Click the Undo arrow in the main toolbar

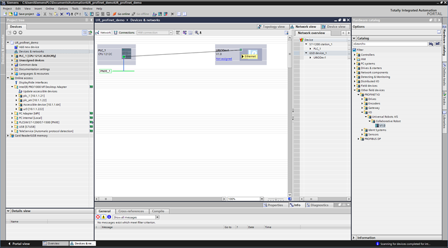point(68,13)
